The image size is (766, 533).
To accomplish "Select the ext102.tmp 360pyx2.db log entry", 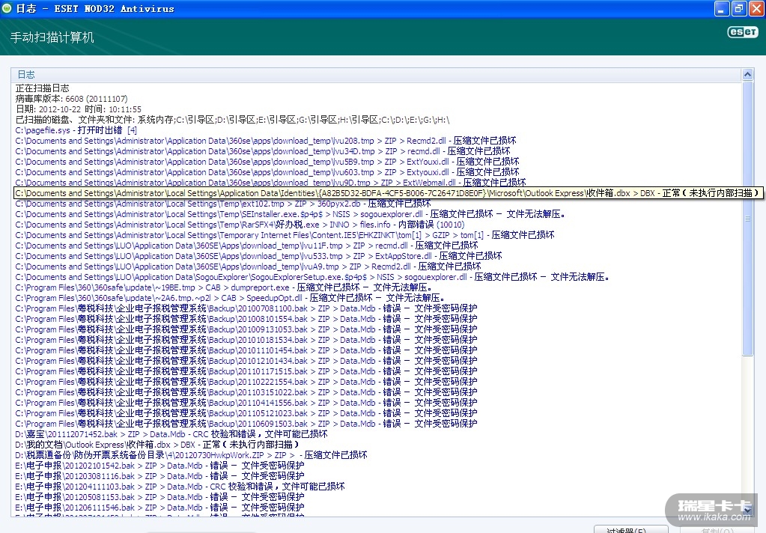I will tap(223, 204).
